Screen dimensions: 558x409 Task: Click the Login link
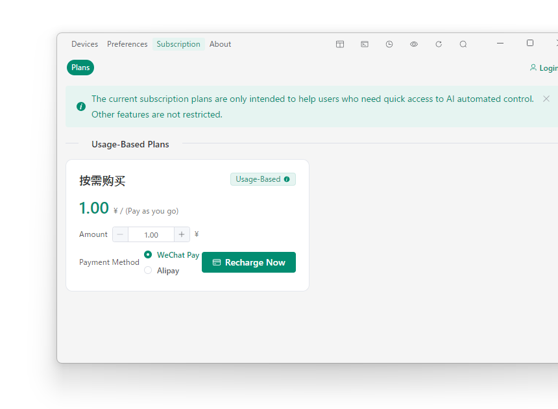[x=544, y=68]
